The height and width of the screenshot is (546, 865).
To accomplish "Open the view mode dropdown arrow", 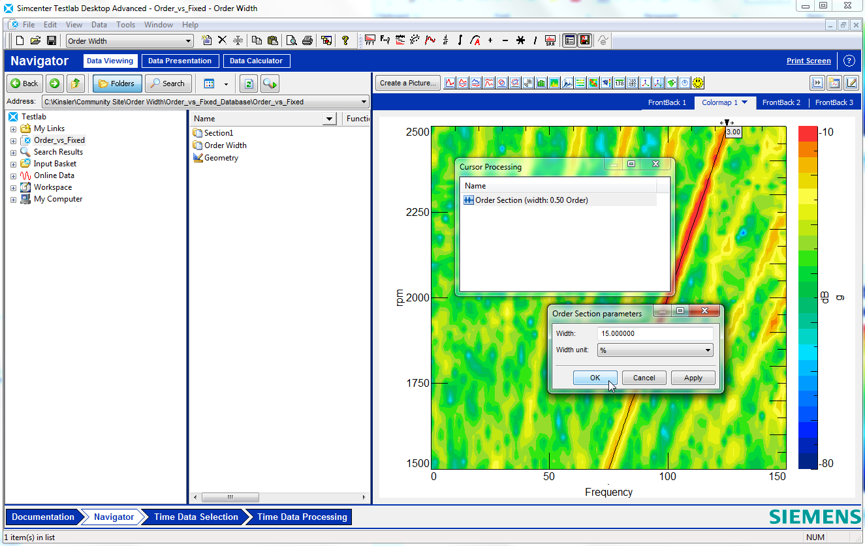I will (226, 84).
